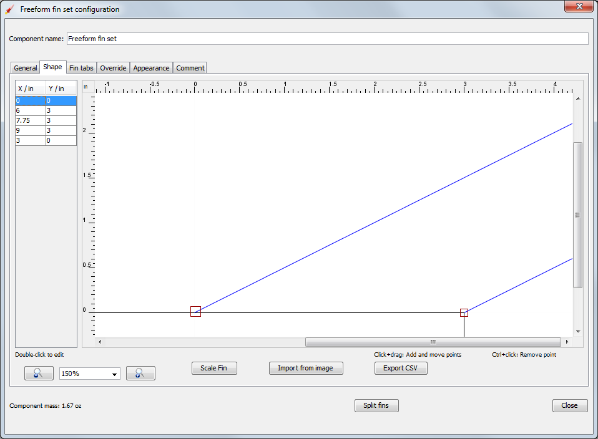598x439 pixels.
Task: Click the Scale Fin button
Action: pyautogui.click(x=214, y=368)
